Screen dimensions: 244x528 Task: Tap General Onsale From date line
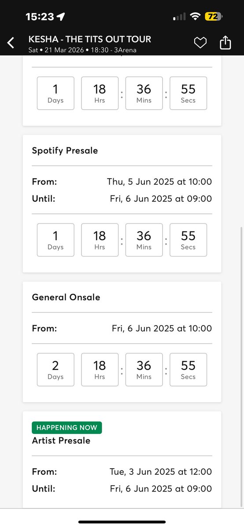click(x=122, y=328)
